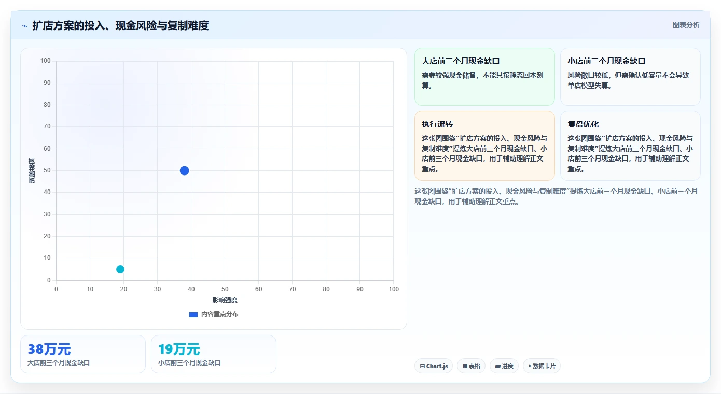Select the 表格 tag
The image size is (721, 394).
click(471, 366)
